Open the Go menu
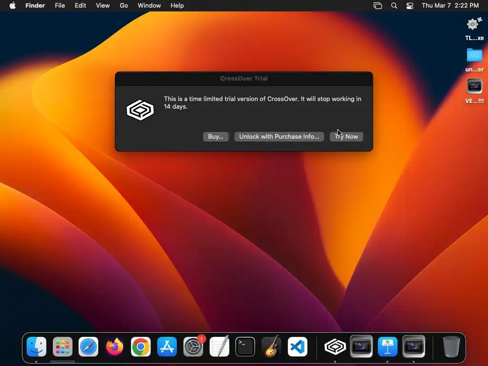Image resolution: width=488 pixels, height=366 pixels. (x=124, y=6)
